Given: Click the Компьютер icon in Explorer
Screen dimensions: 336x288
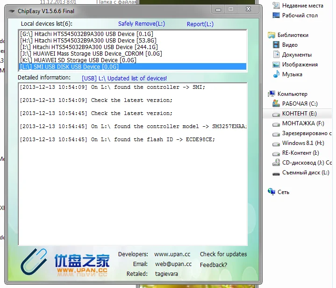Looking at the screenshot, I should [x=272, y=94].
